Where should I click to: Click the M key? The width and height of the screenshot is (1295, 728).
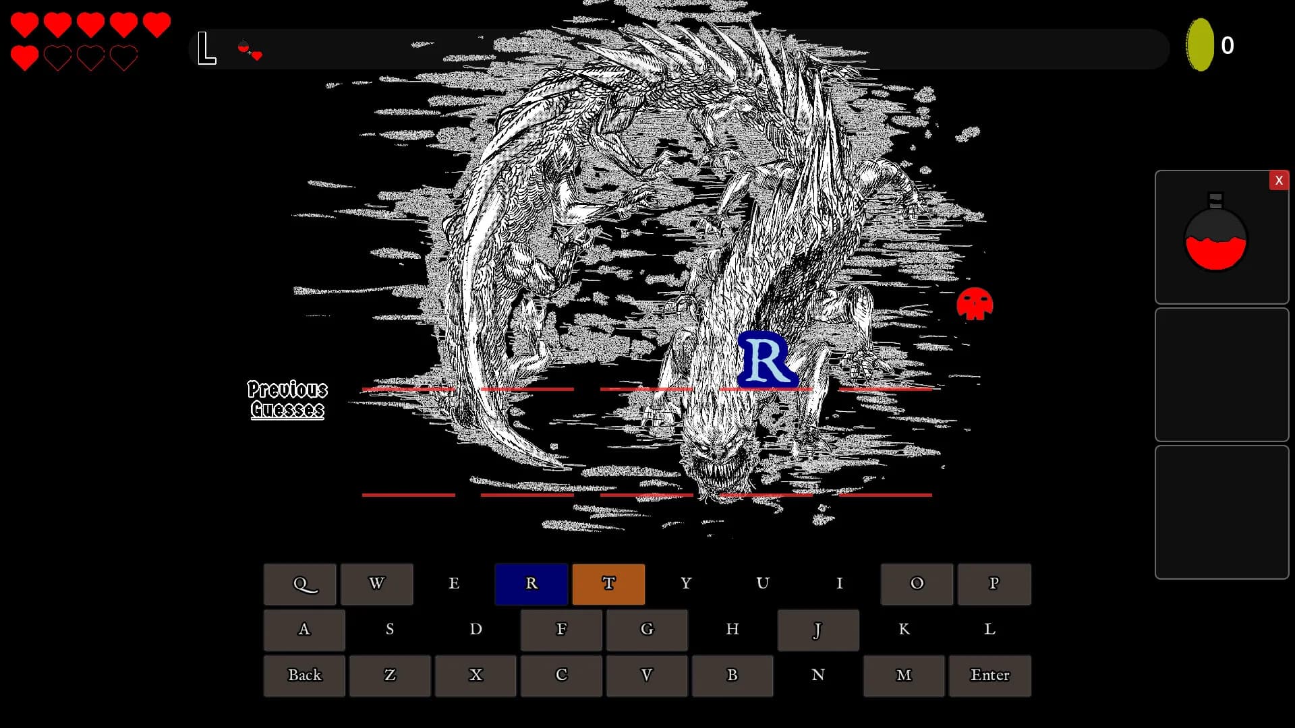(x=904, y=675)
